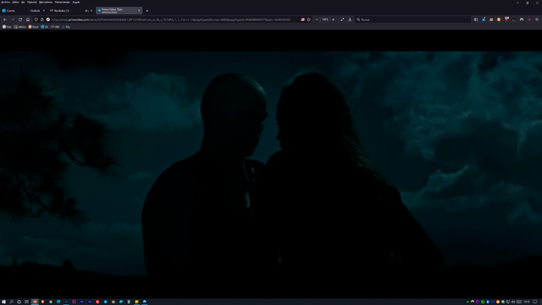Zoom in with the plus button
The width and height of the screenshot is (542, 305).
coord(333,19)
